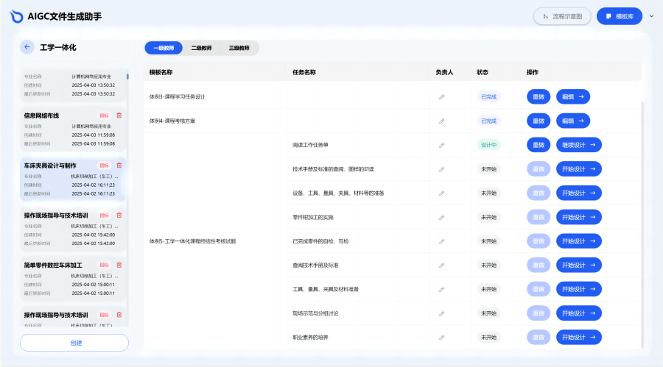Edit owner pencil for 体例3-课程学习任务设计

pos(442,97)
